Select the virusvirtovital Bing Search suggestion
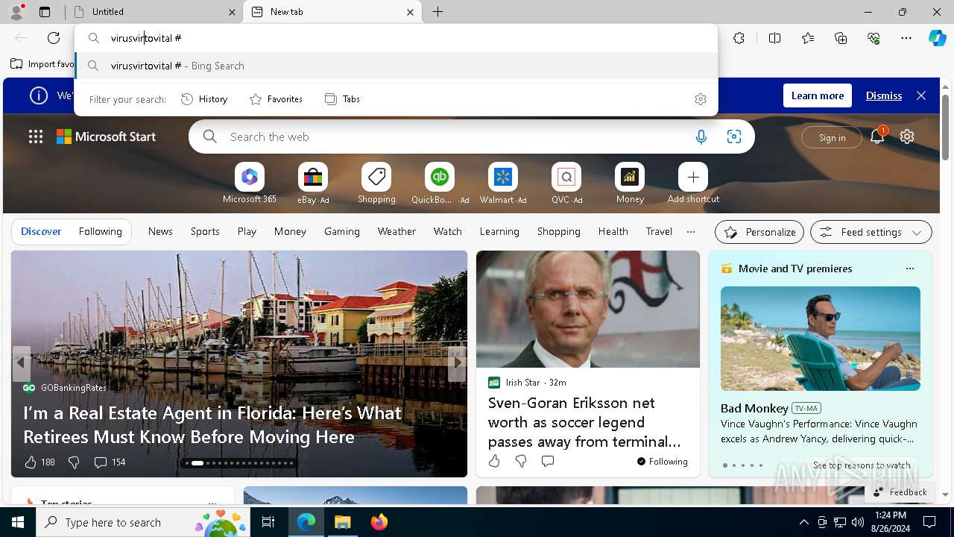The width and height of the screenshot is (954, 537). coord(397,66)
